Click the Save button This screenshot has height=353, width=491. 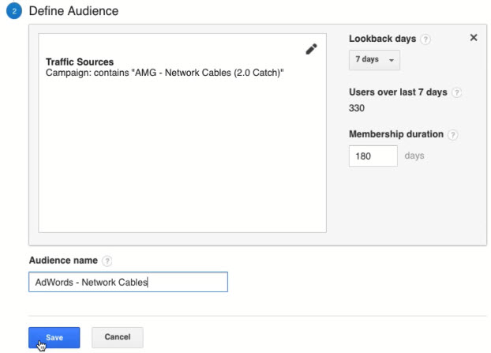point(54,337)
